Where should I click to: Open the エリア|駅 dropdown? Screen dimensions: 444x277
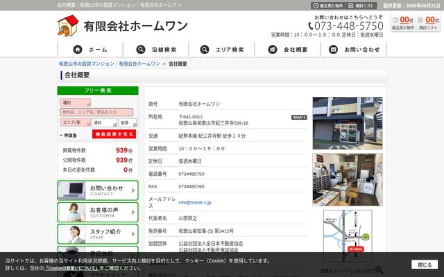(76, 123)
